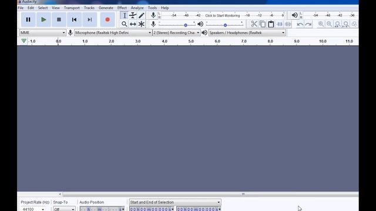This screenshot has height=211, width=376.
Task: Click Fit selection to width icon
Action: pos(338,24)
